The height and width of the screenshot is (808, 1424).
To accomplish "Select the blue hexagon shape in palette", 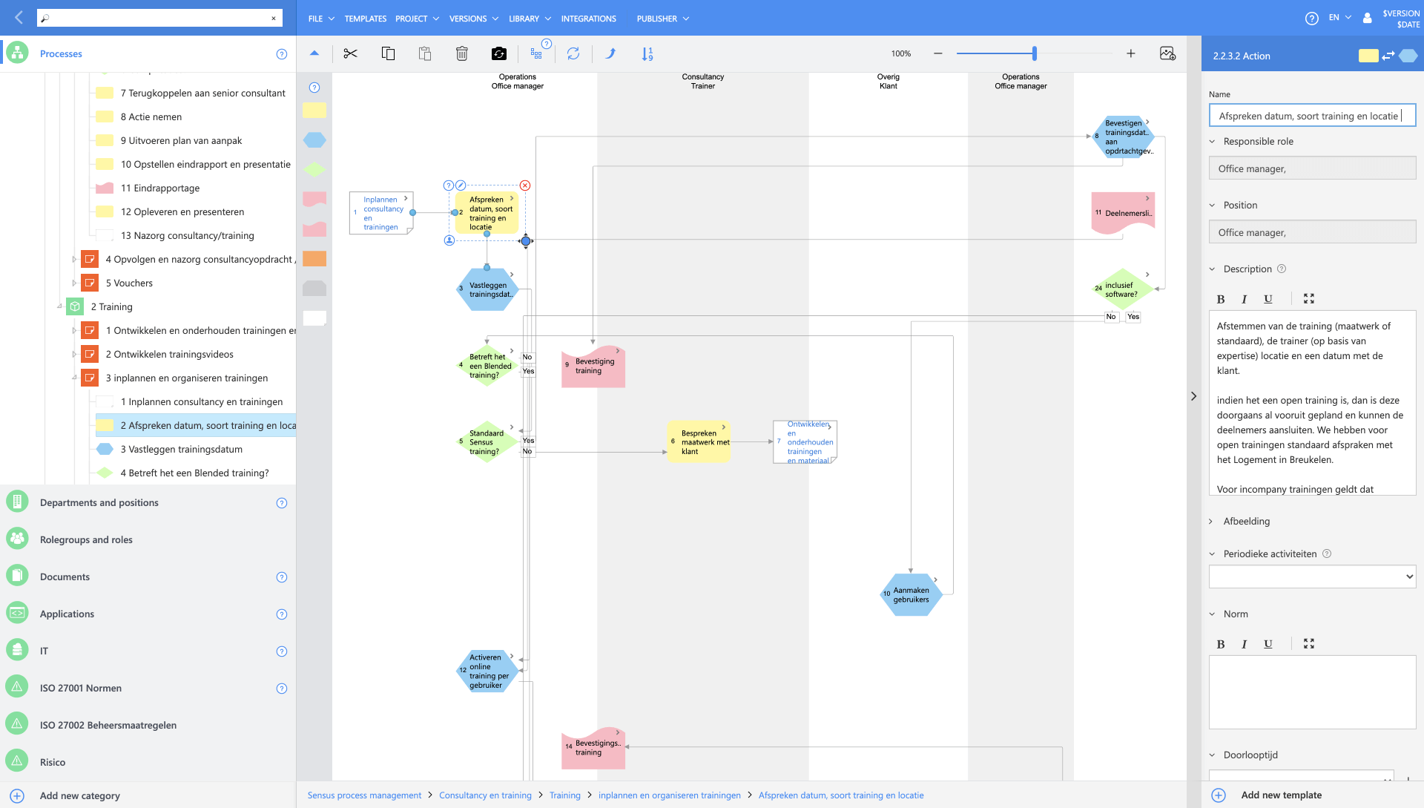I will [x=314, y=139].
